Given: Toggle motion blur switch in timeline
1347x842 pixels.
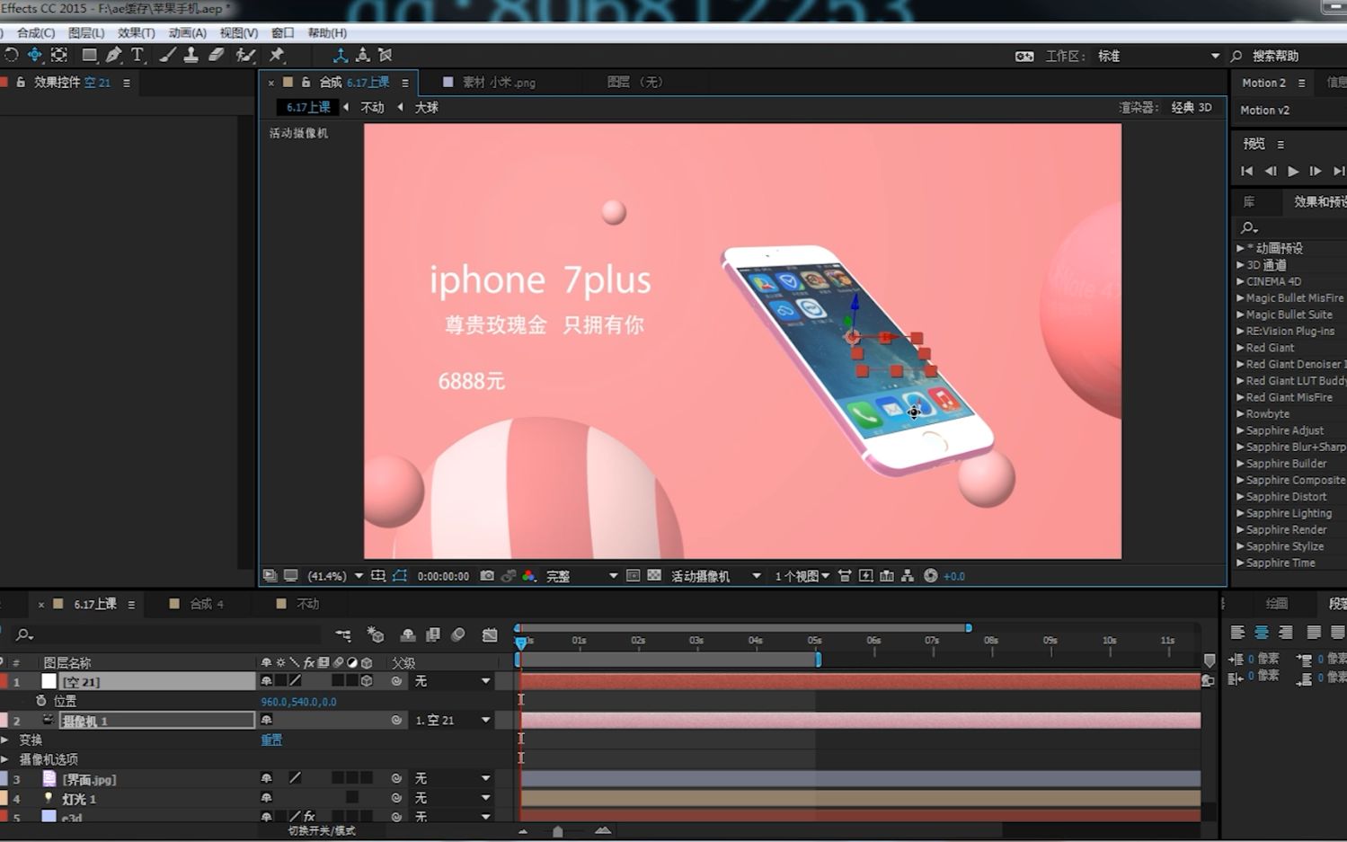Looking at the screenshot, I should [458, 634].
